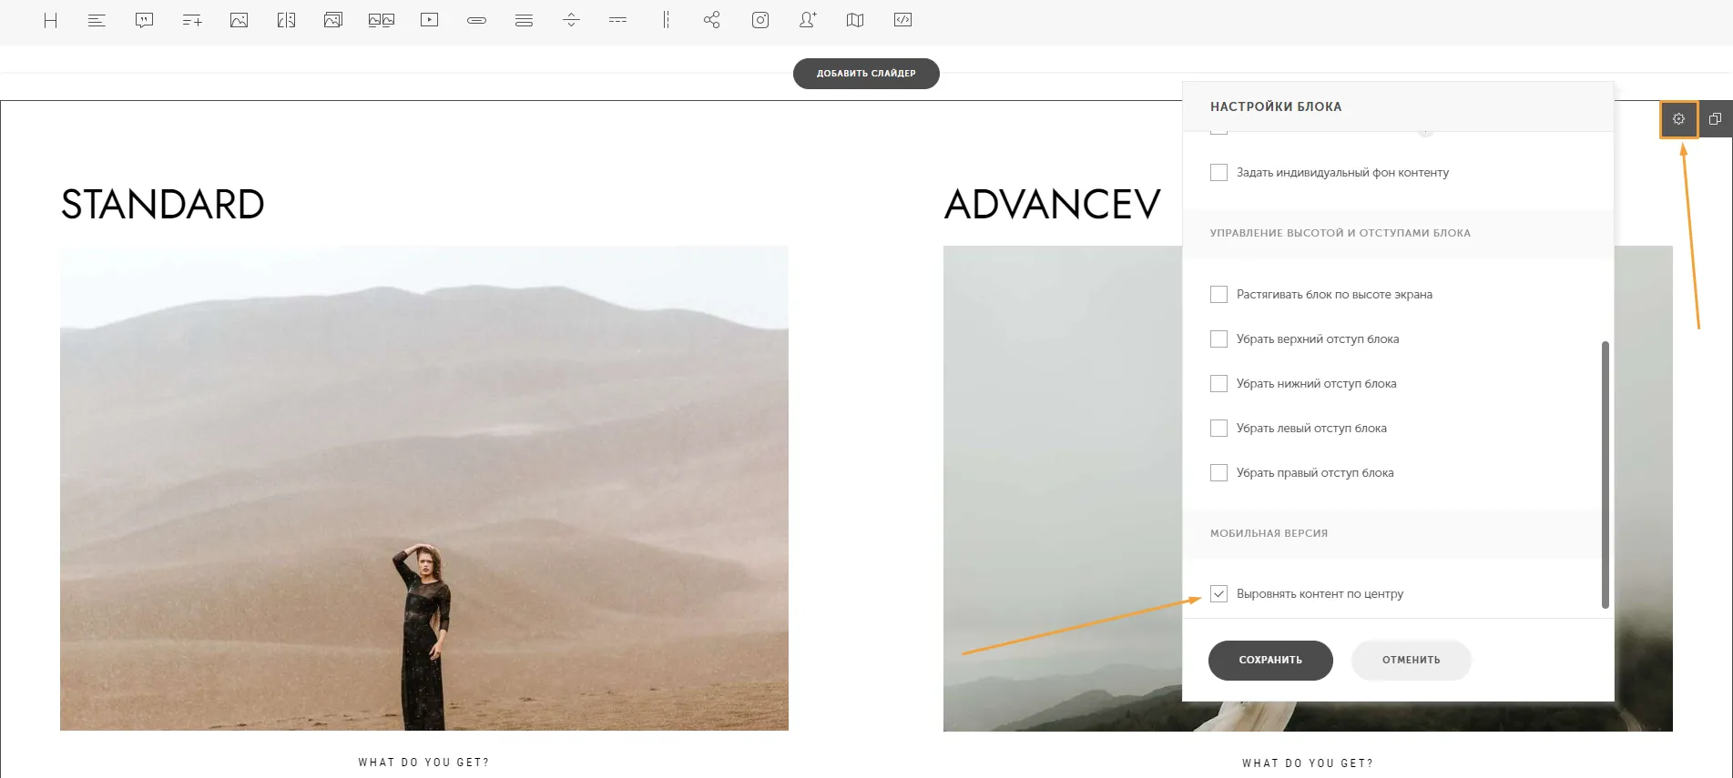The width and height of the screenshot is (1733, 778).
Task: Insert a video block
Action: tap(429, 20)
